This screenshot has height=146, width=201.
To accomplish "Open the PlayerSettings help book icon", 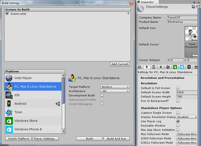I will 193,7.
